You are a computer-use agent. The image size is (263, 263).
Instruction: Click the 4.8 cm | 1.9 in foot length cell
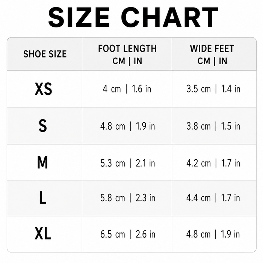point(127,126)
